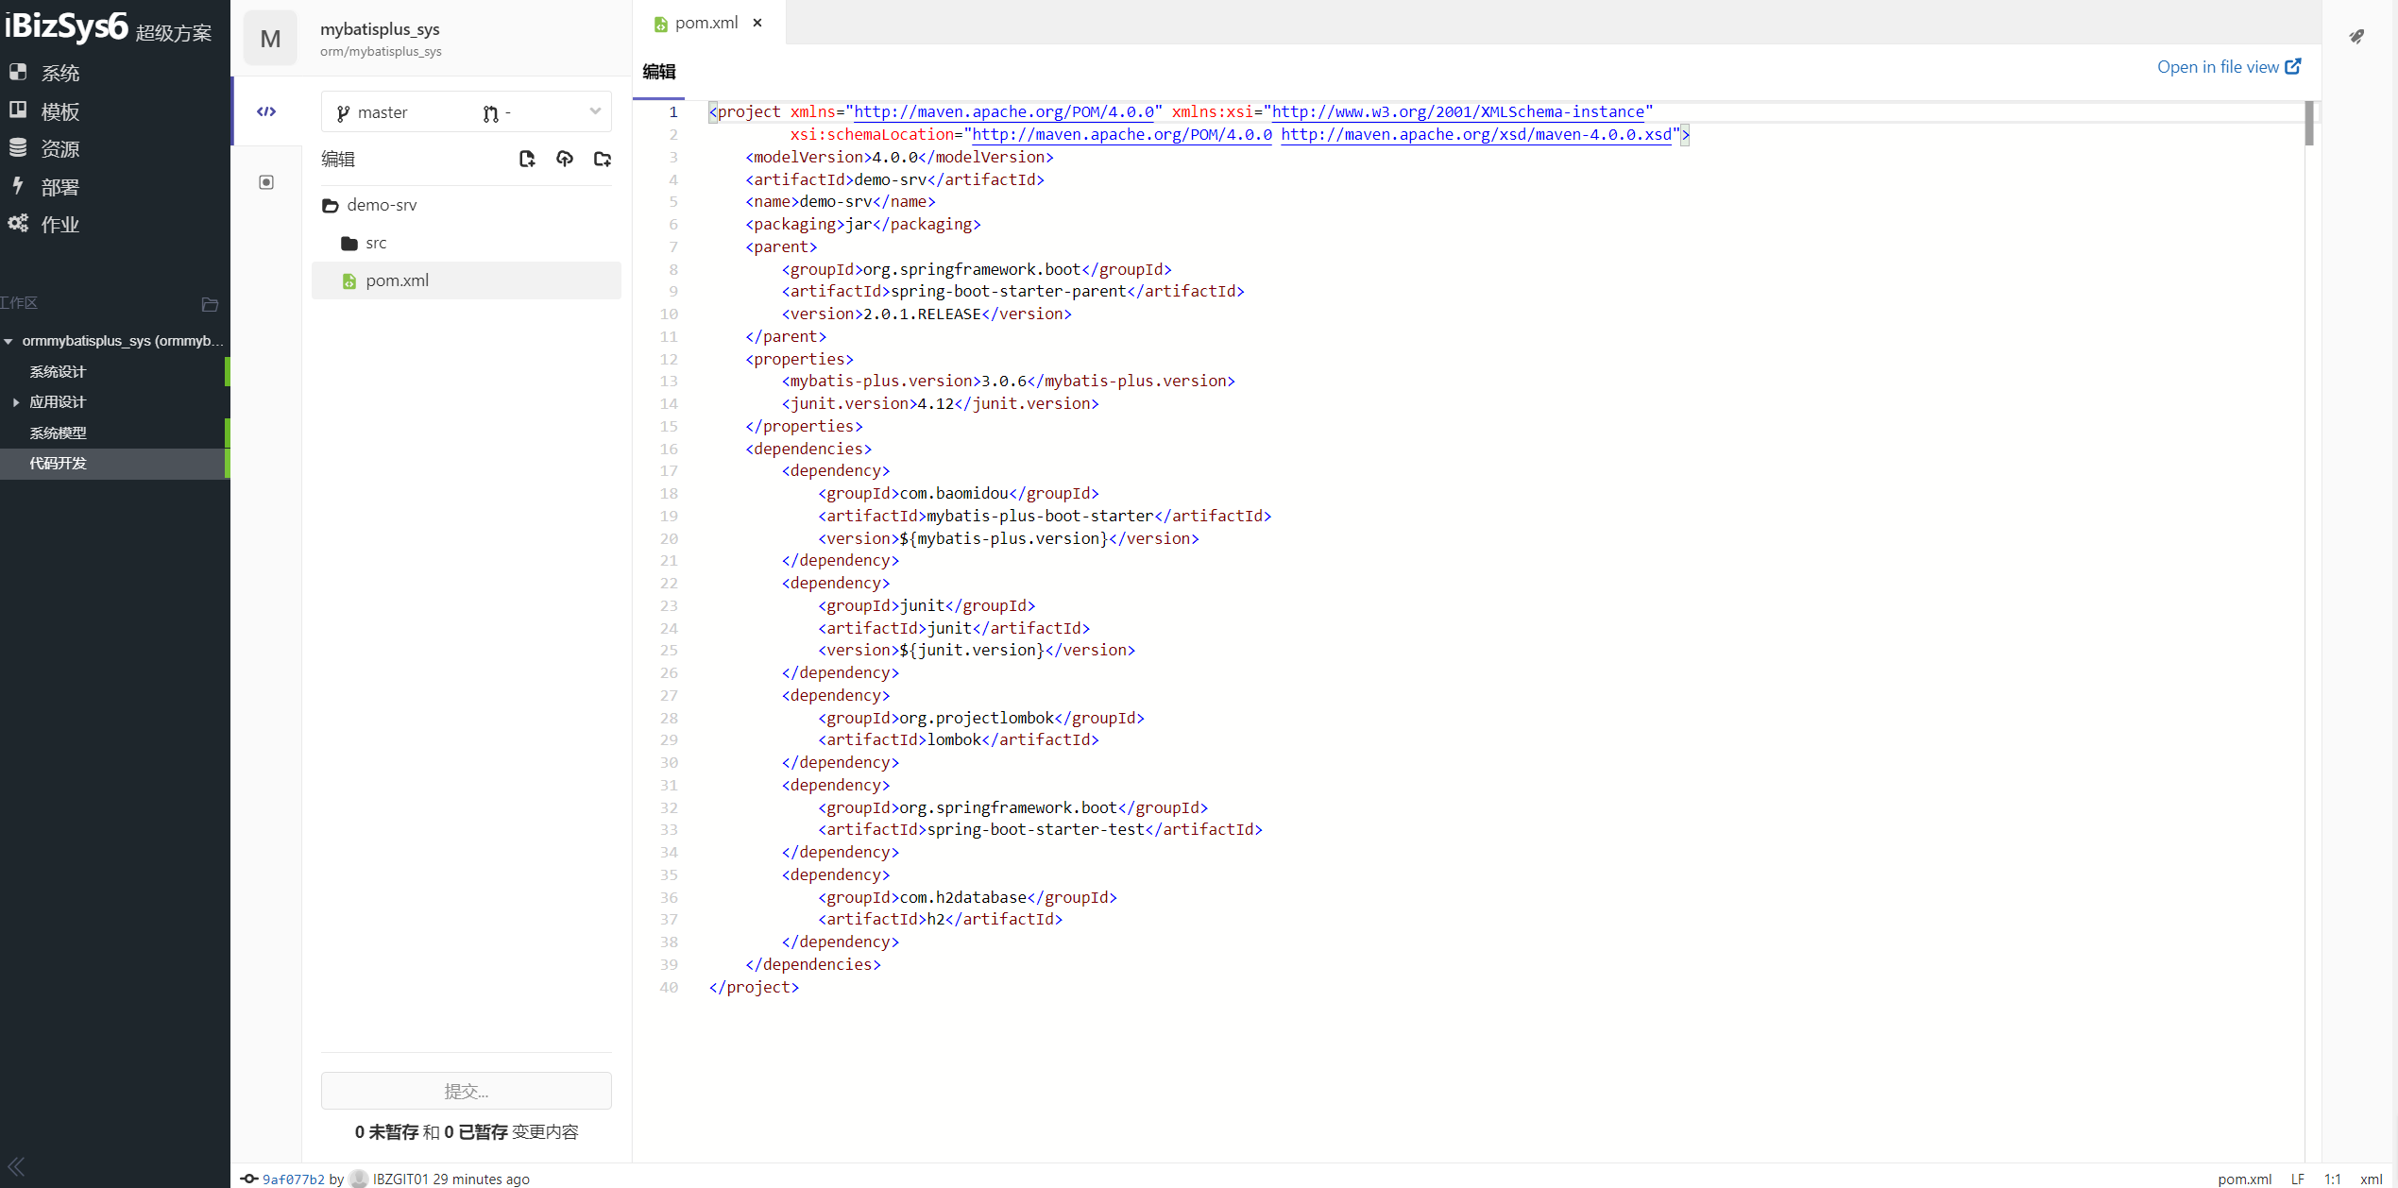Click the XMLSchema-instance URL in line 1
Viewport: 2398px width, 1188px height.
click(x=1457, y=111)
